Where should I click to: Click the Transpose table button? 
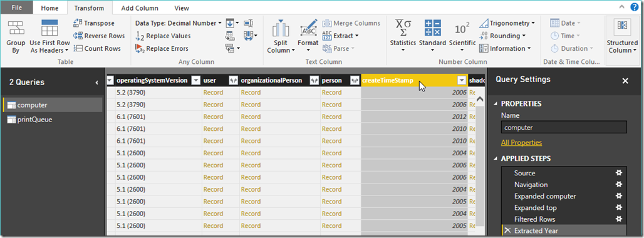pos(93,23)
